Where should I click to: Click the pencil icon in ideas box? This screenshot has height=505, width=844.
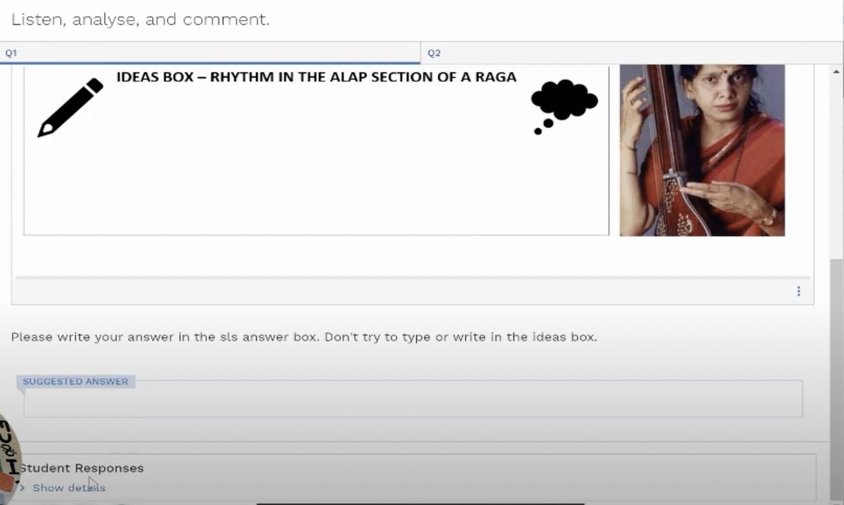point(70,107)
